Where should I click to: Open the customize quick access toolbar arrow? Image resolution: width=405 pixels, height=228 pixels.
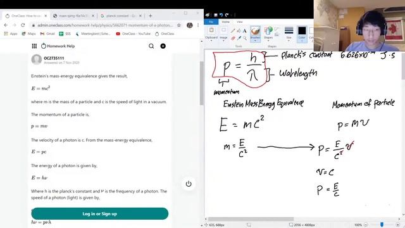[232, 15]
